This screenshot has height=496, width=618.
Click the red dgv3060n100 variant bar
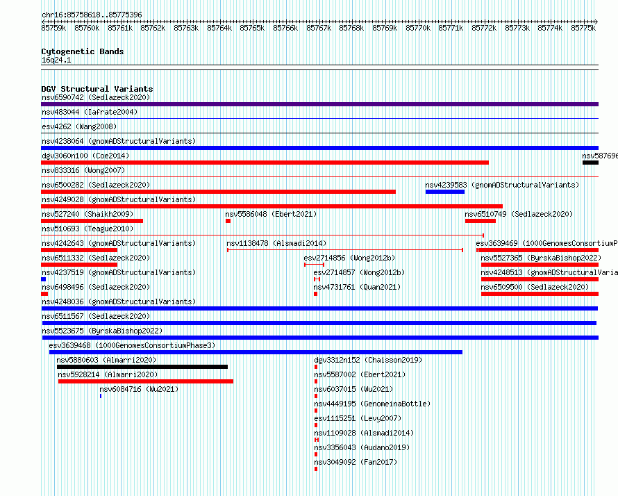tap(265, 163)
